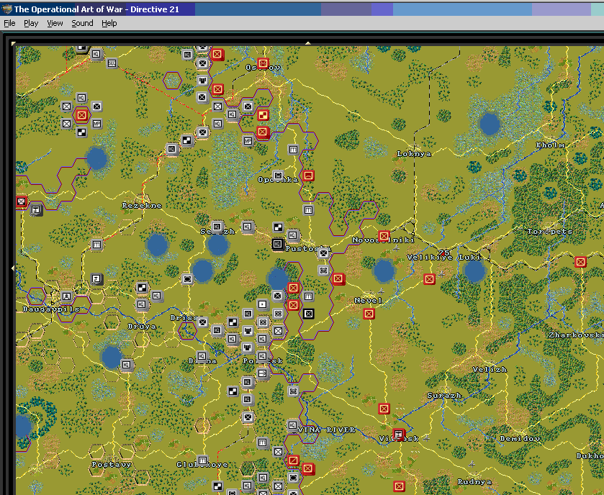The height and width of the screenshot is (495, 604).
Task: Click the map scroll-up arrow at top edge
Action: point(308,43)
